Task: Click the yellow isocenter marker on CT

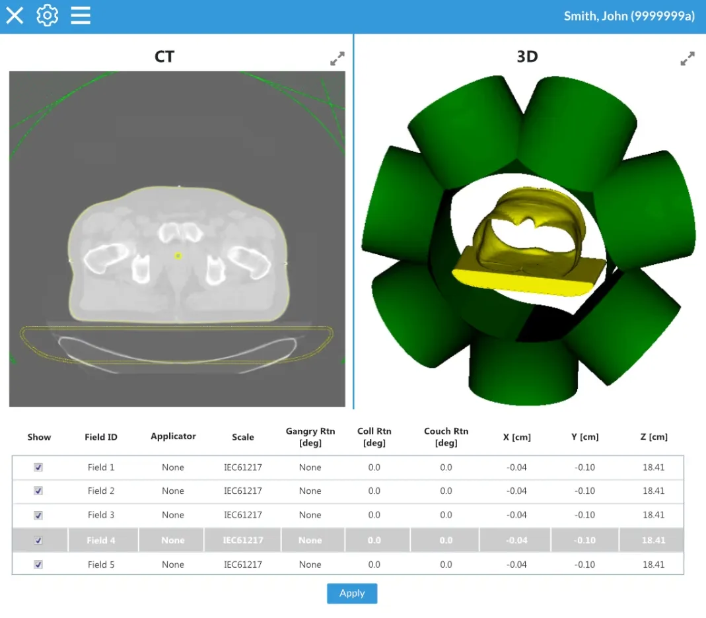Action: pyautogui.click(x=178, y=256)
